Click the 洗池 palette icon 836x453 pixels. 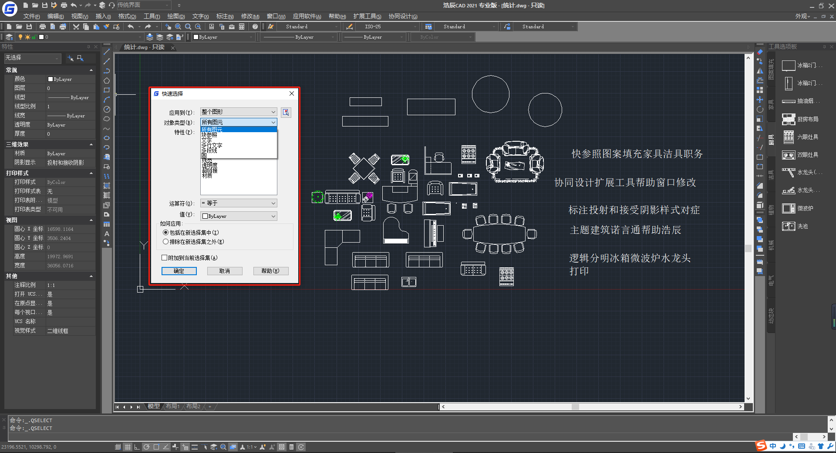[789, 226]
